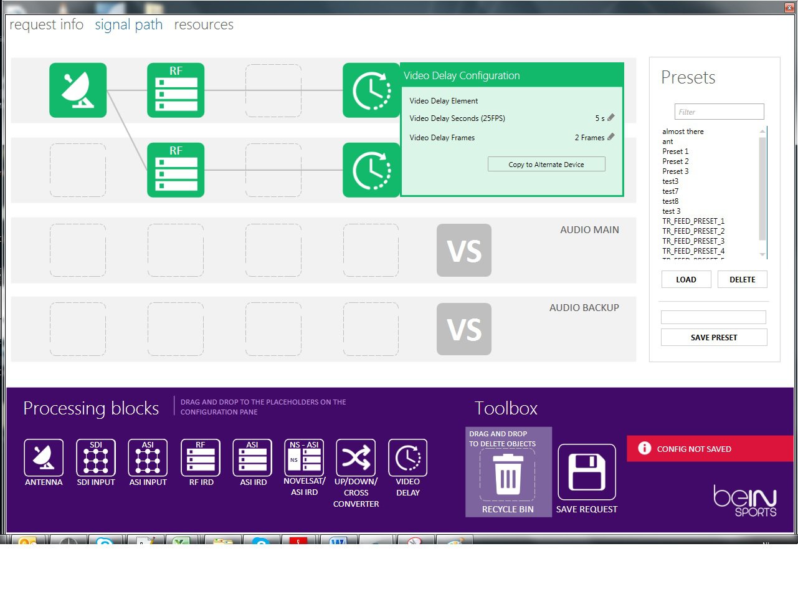Click the NOVELSAT/ASI IRD processing block
Screen dimensions: 798x594
pos(305,458)
